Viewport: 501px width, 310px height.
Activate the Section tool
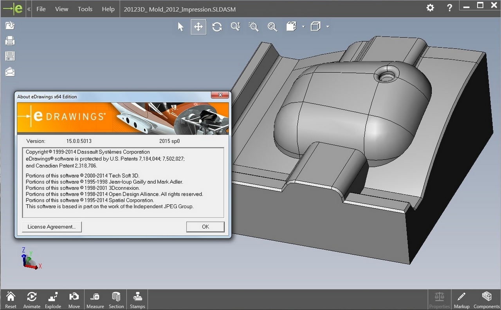pyautogui.click(x=116, y=300)
